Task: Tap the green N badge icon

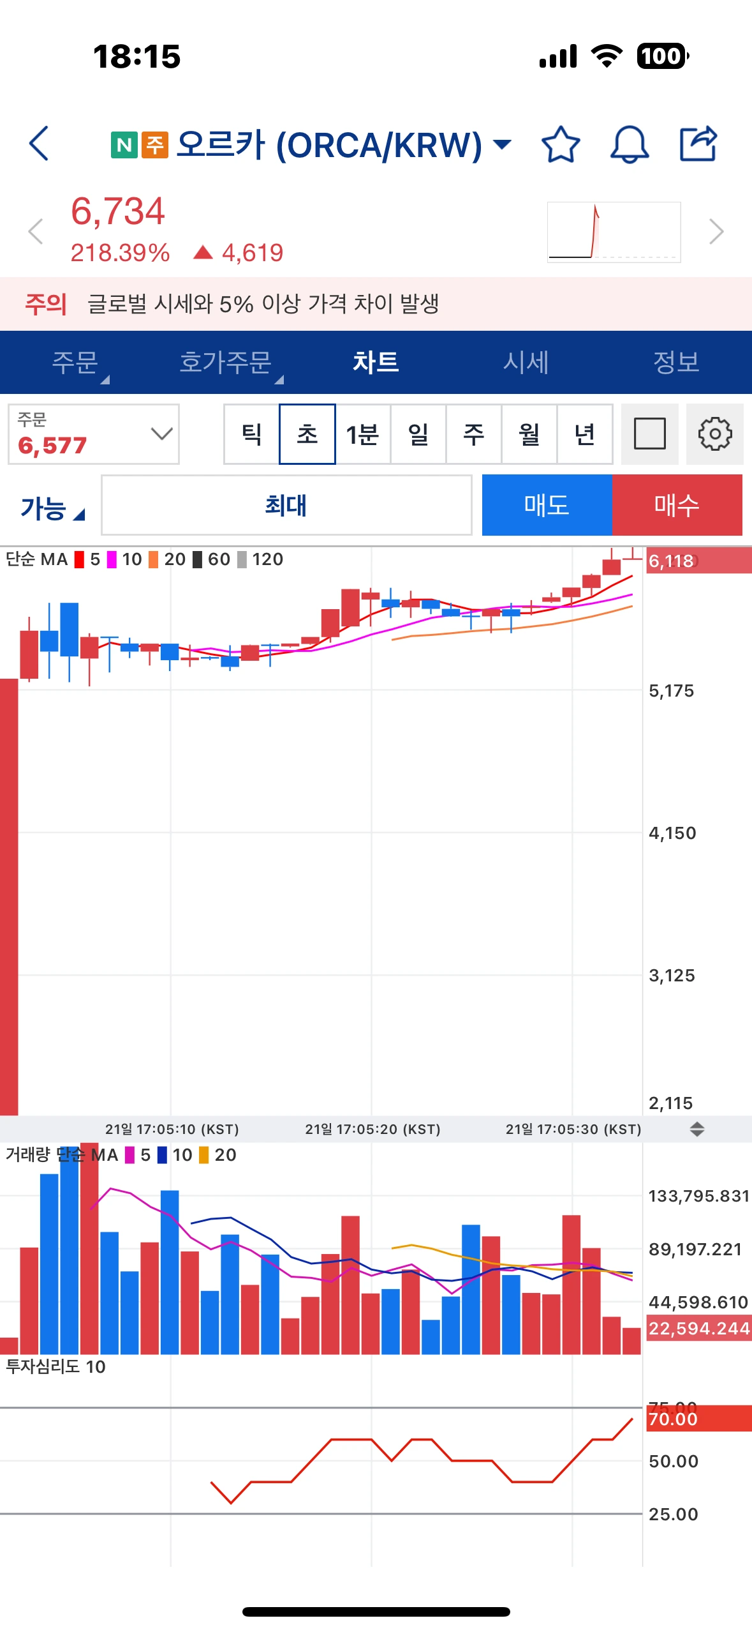Action: point(124,145)
